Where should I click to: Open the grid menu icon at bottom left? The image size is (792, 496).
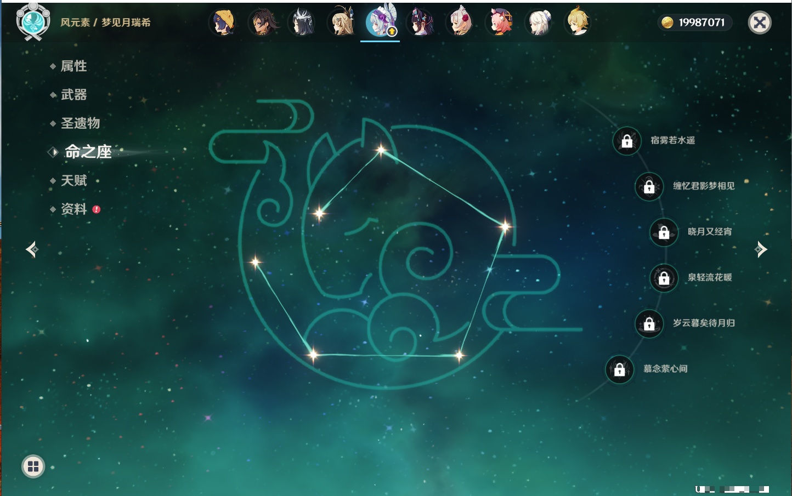pyautogui.click(x=33, y=466)
